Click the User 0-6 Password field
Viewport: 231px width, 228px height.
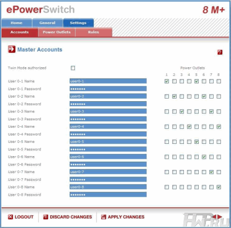point(108,164)
